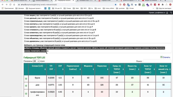This screenshot has width=173, height=97.
Task: Click the green circle icon in the бруса row
Action: tap(26, 79)
